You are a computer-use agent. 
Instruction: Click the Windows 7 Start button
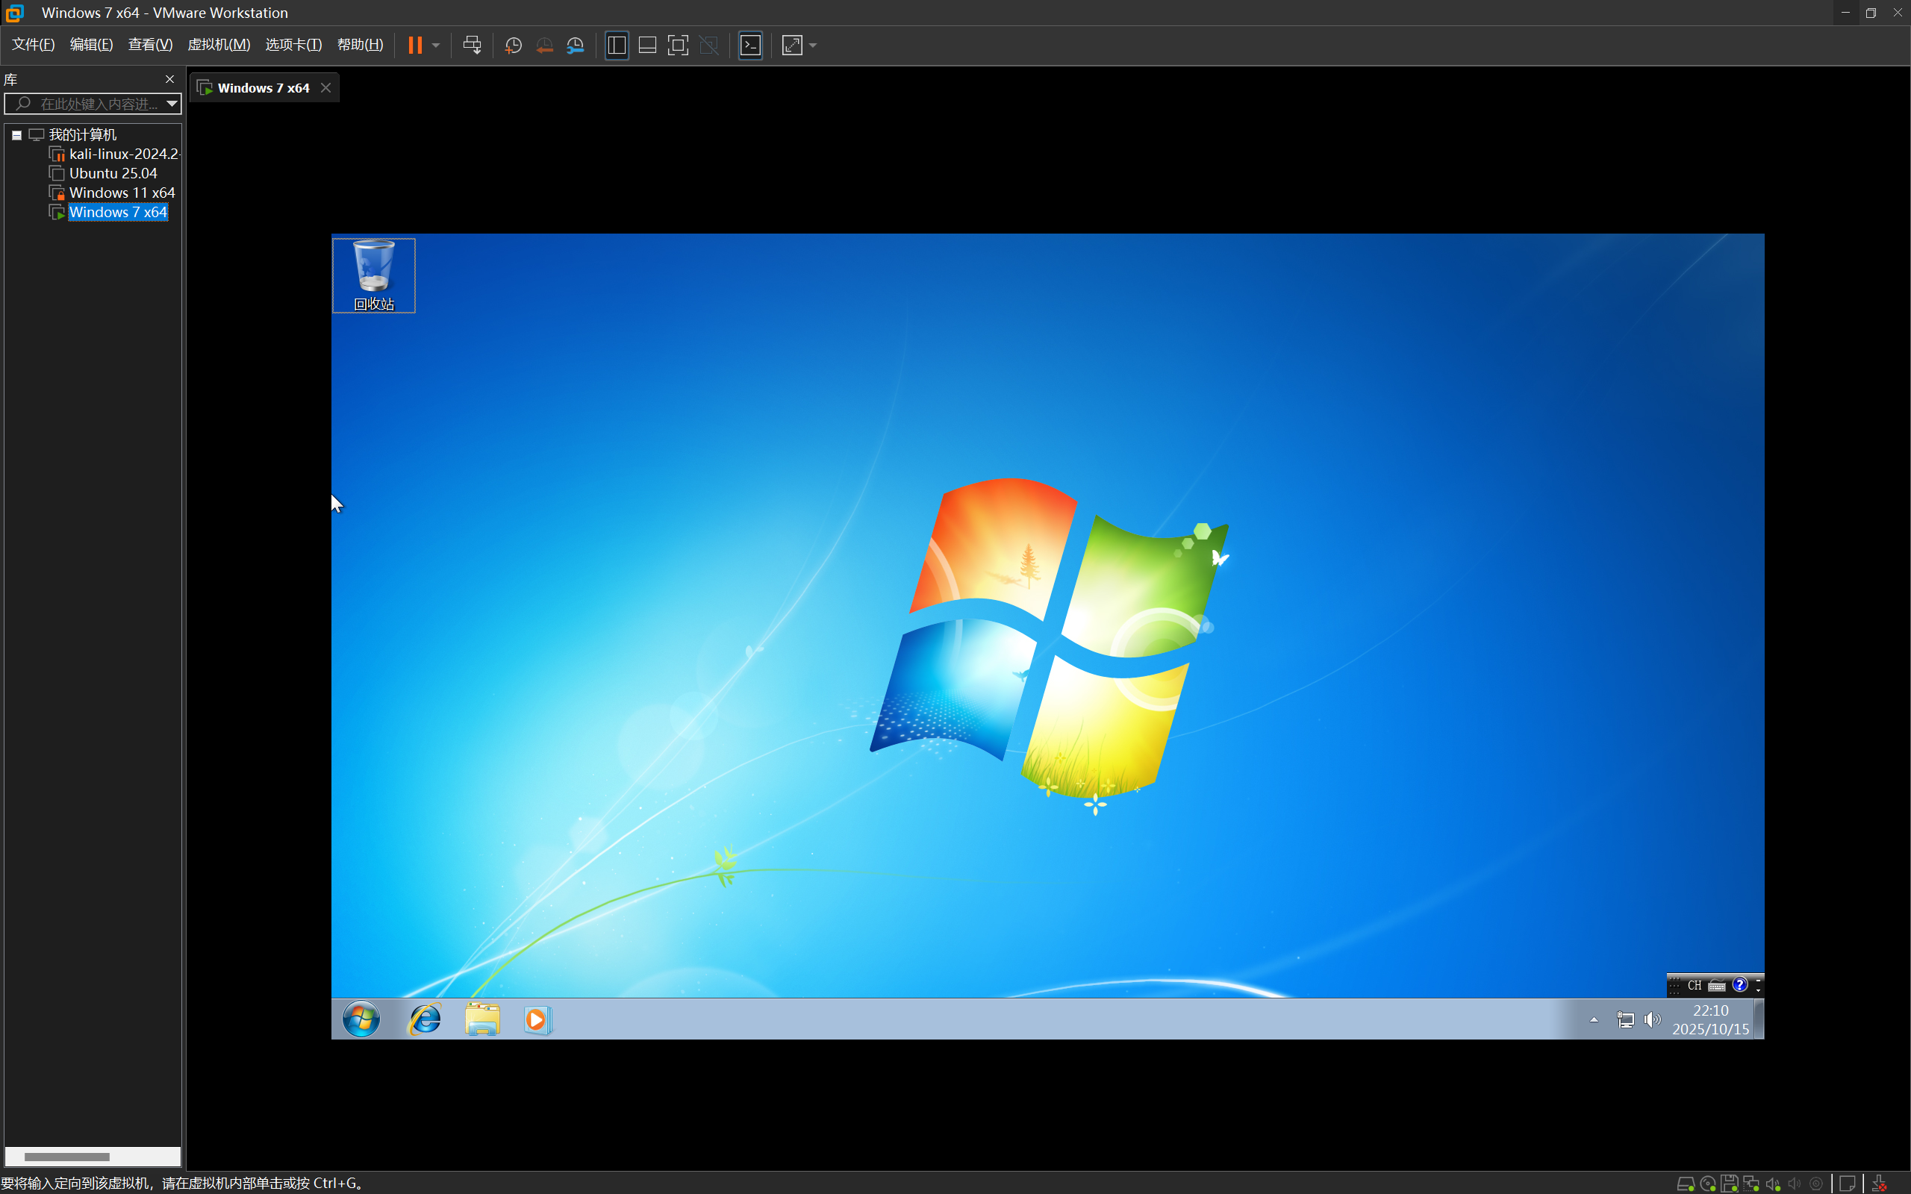tap(361, 1019)
